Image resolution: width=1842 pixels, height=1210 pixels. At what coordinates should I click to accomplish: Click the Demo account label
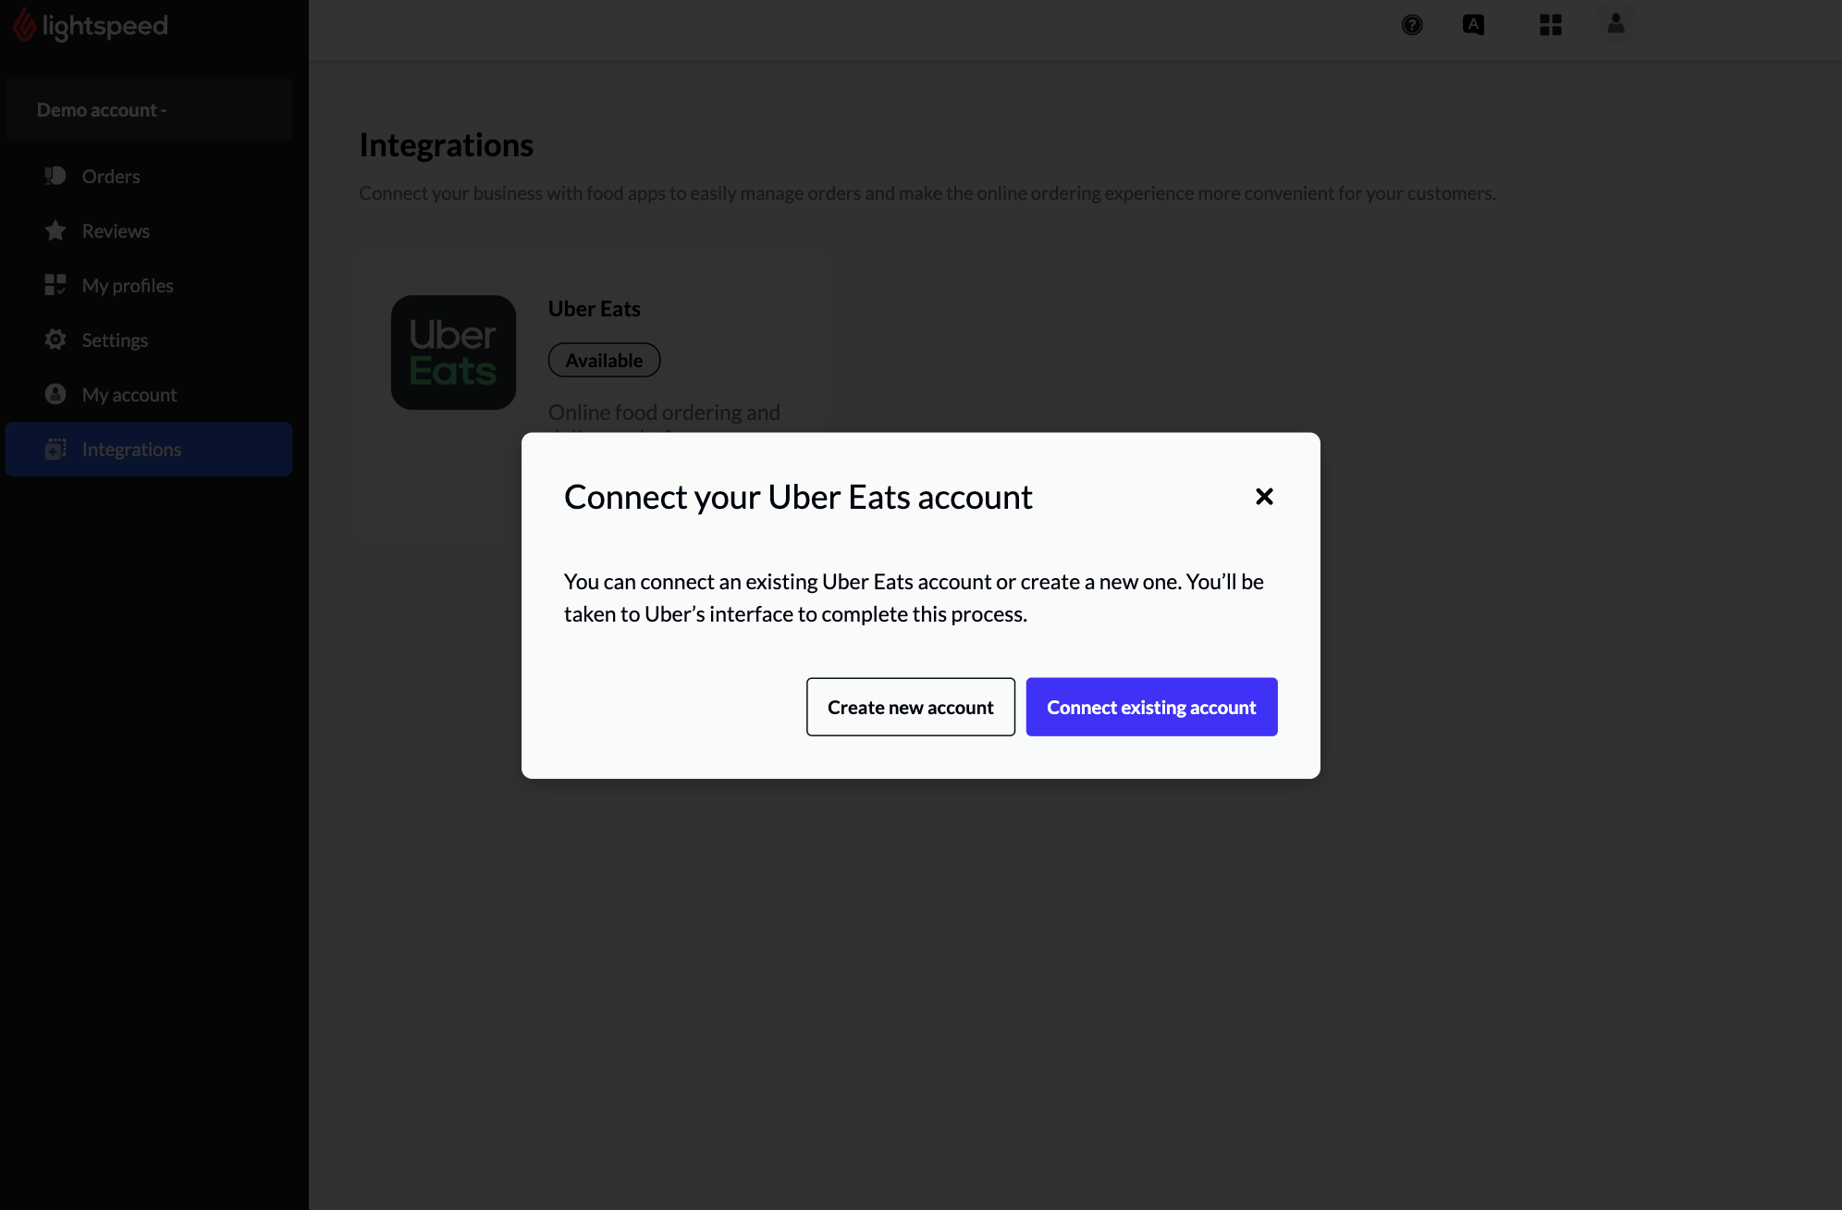[101, 108]
